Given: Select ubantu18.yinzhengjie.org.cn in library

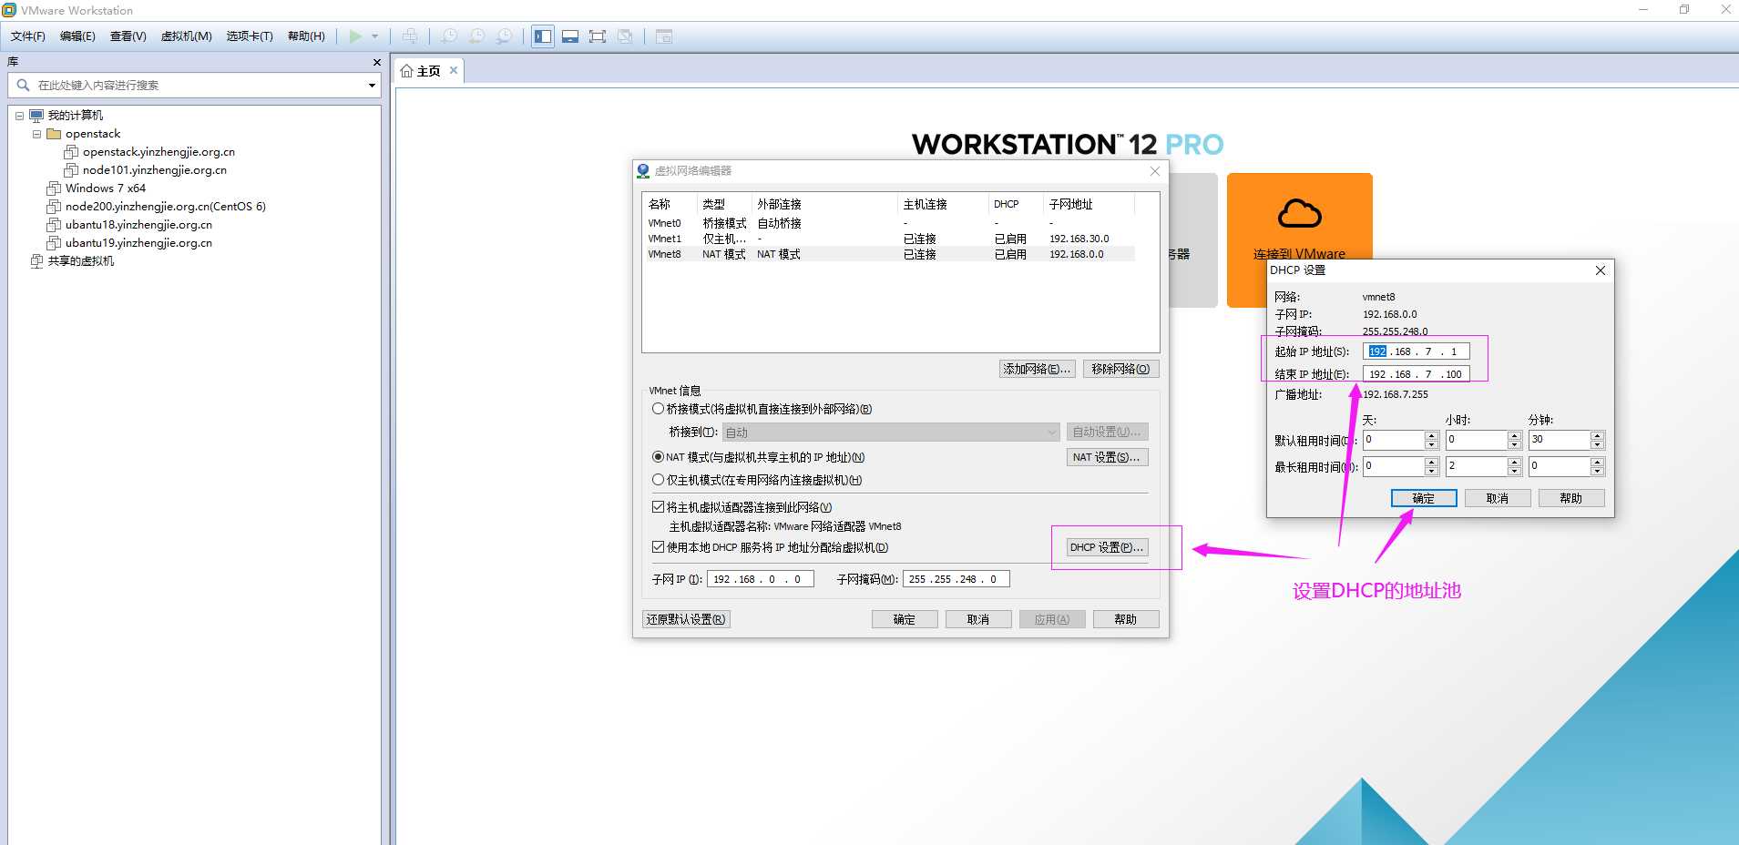Looking at the screenshot, I should tap(138, 225).
